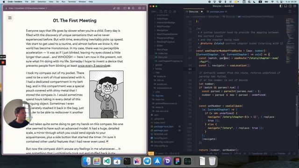Image resolution: width=299 pixels, height=168 pixels.
Task: Click the New Folder icon in Explorer header
Action: coord(165,12)
